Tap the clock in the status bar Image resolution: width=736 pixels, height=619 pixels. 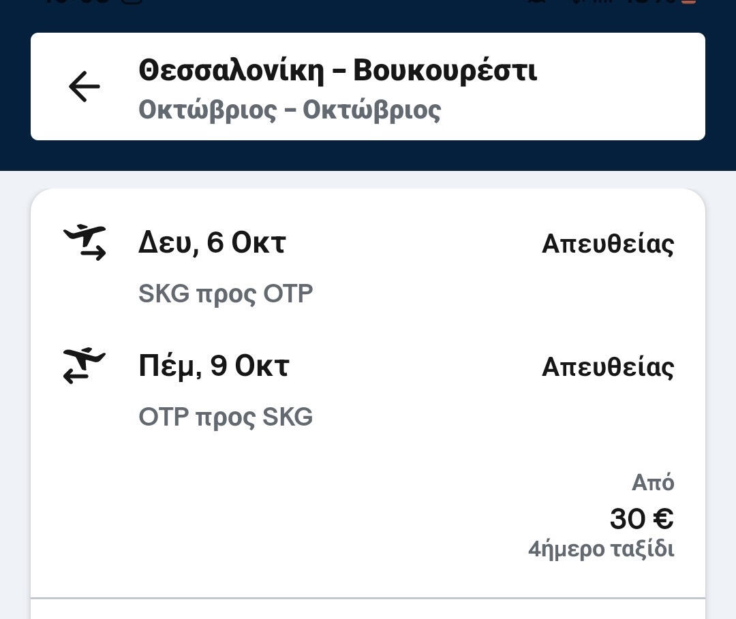pyautogui.click(x=75, y=2)
